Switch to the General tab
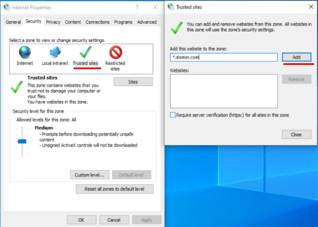This screenshot has height=227, width=318. 13,22
